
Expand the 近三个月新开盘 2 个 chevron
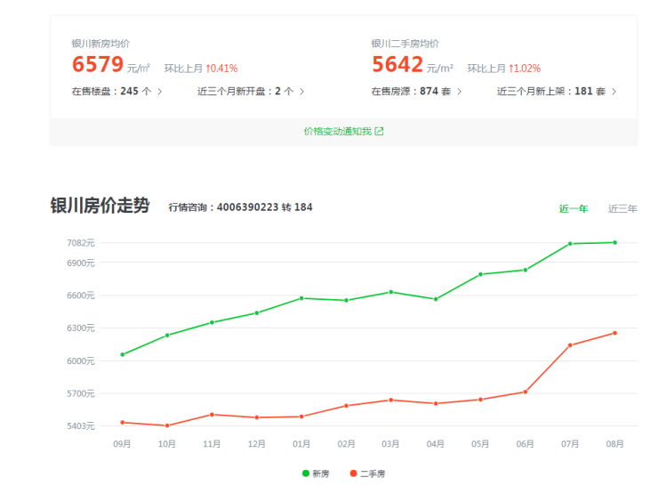[301, 92]
